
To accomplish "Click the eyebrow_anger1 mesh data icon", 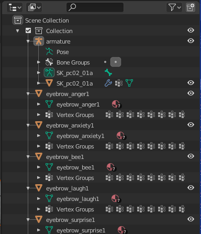I will [x=49, y=104].
